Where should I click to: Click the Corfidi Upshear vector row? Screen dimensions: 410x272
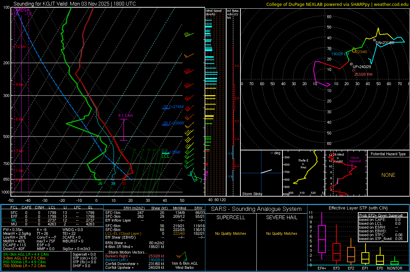click(x=134, y=267)
